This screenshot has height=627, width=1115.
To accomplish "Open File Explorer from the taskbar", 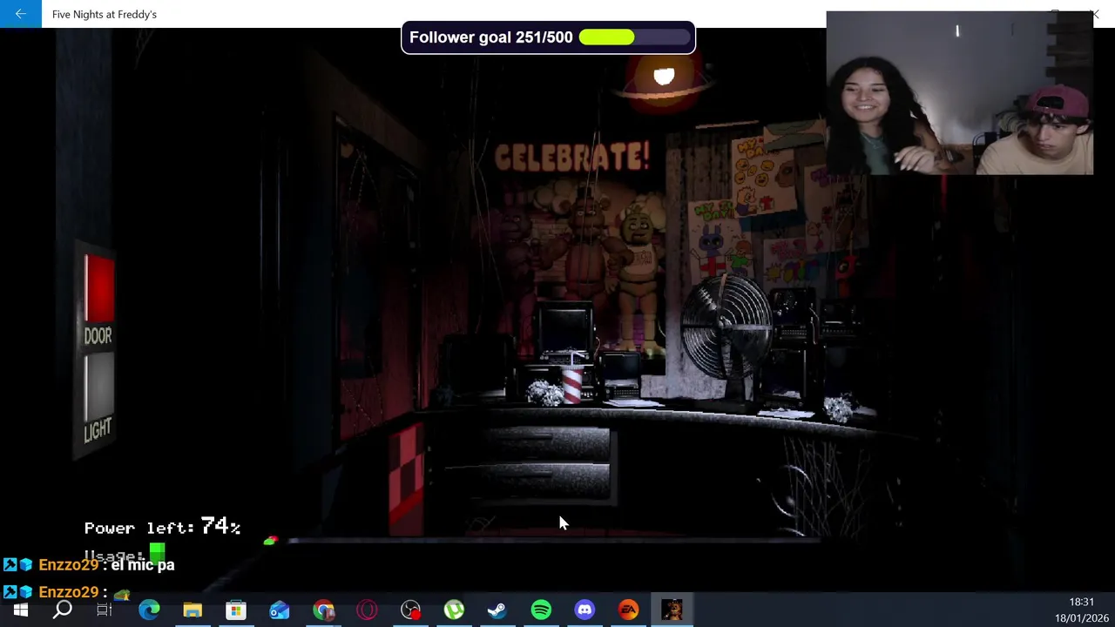I will coord(193,610).
